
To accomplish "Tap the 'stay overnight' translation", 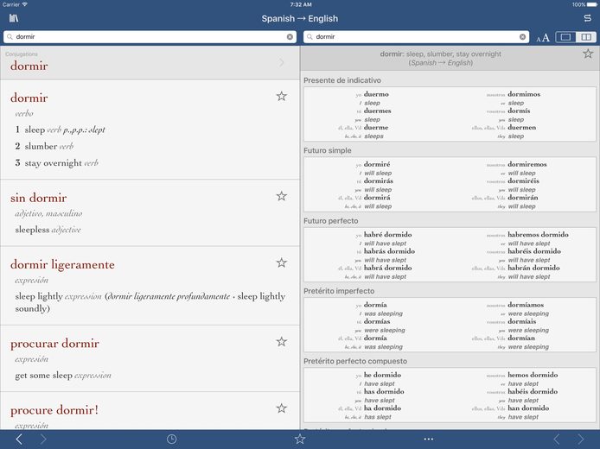I will click(x=54, y=163).
